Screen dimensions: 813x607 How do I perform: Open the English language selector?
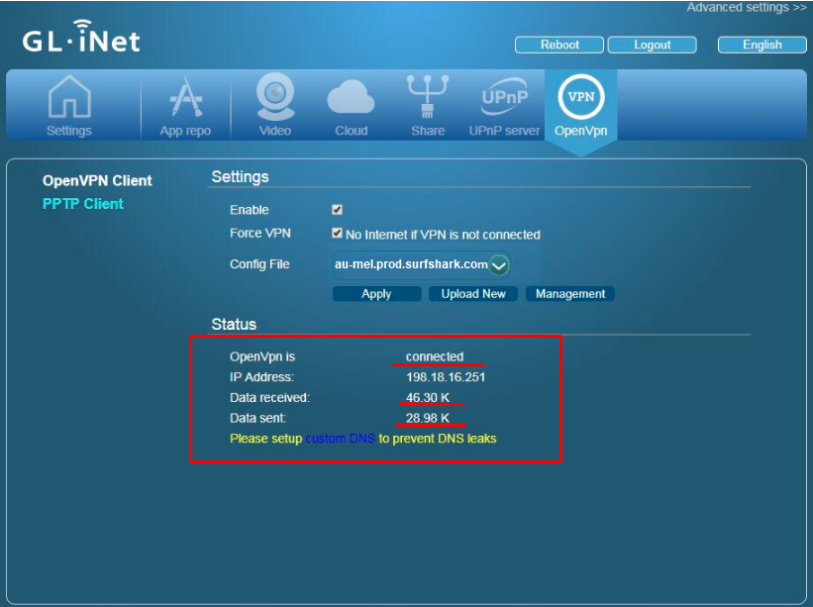[762, 45]
